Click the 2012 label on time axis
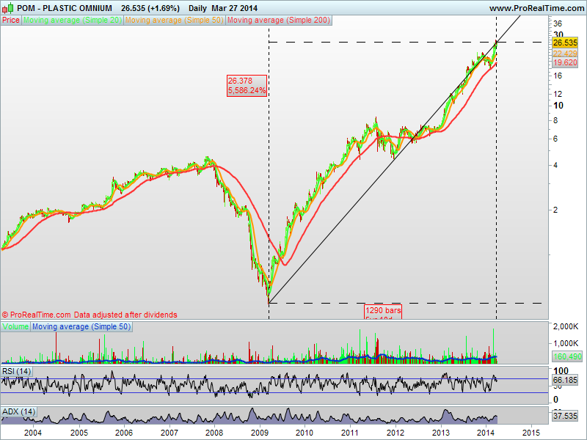Viewport: 587px width, 440px height. (x=395, y=433)
